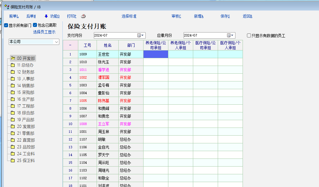Toggle the 包含已离职 checkbox
The height and width of the screenshot is (187, 319).
(35, 25)
